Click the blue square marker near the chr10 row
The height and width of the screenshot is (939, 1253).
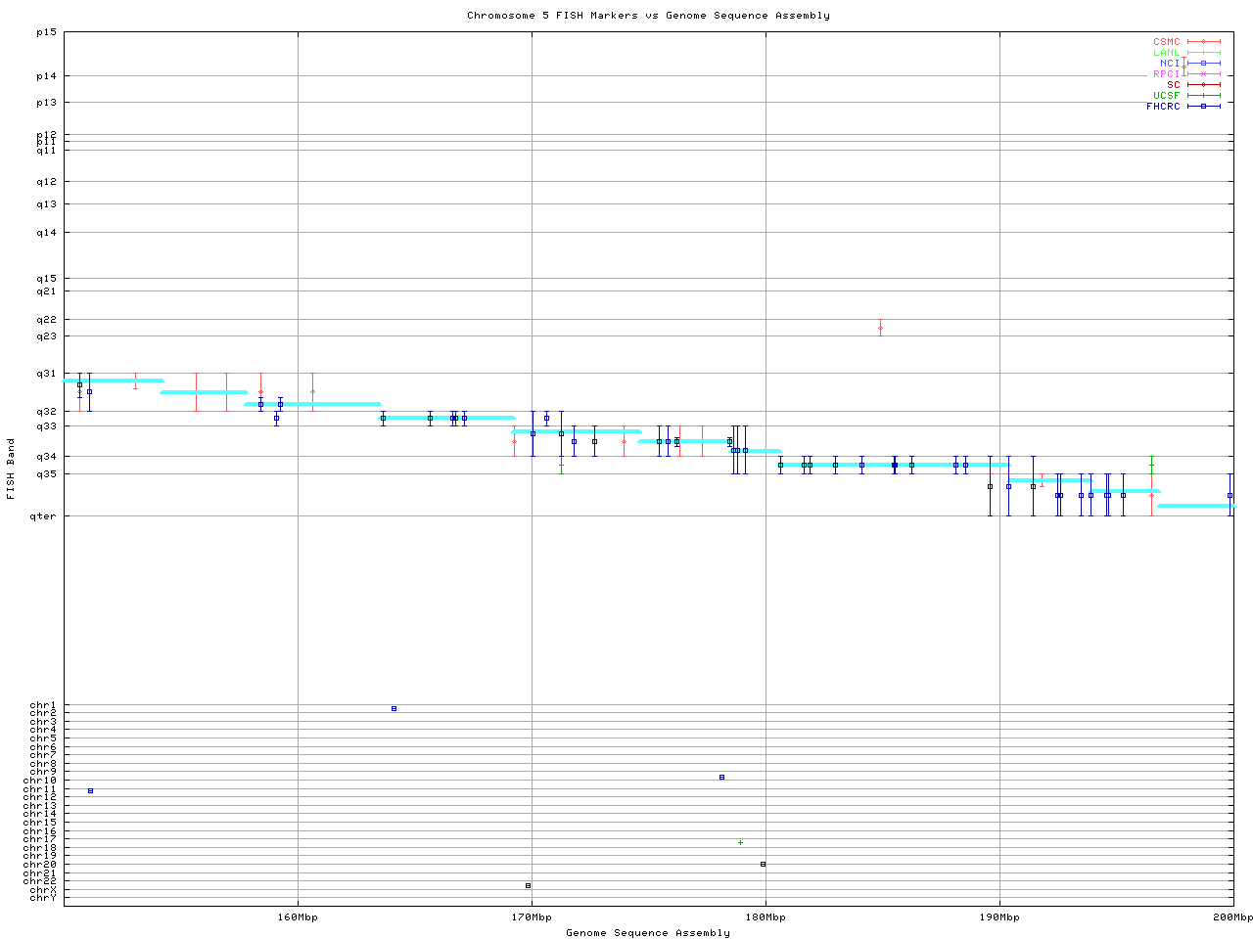721,777
